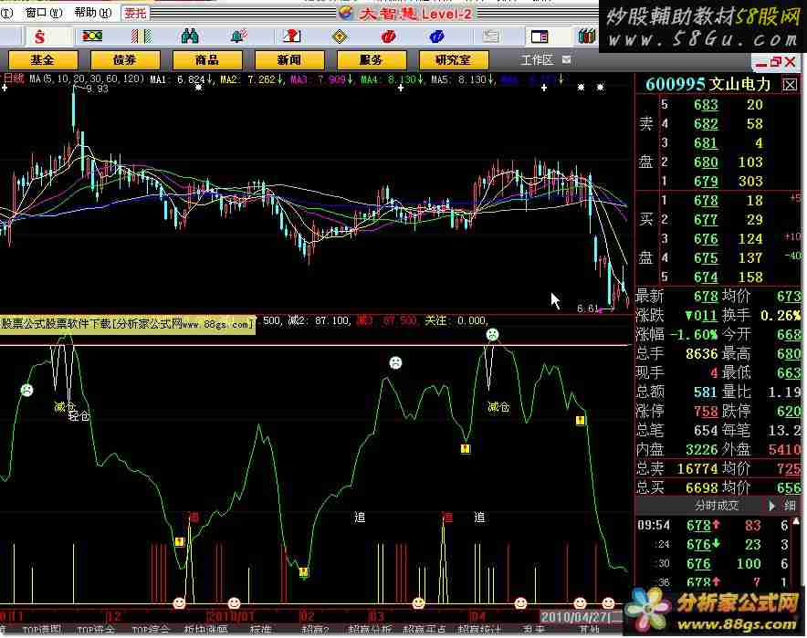Click the MA(5,10,20,30,60,120) indicator label

[x=87, y=79]
